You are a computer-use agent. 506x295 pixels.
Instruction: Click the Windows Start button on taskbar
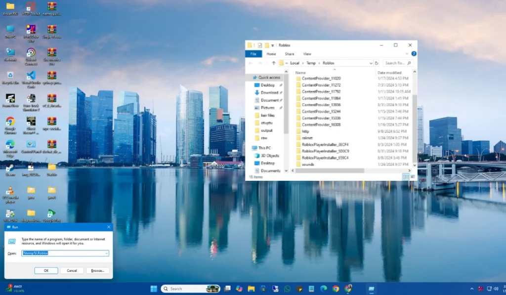click(x=153, y=289)
